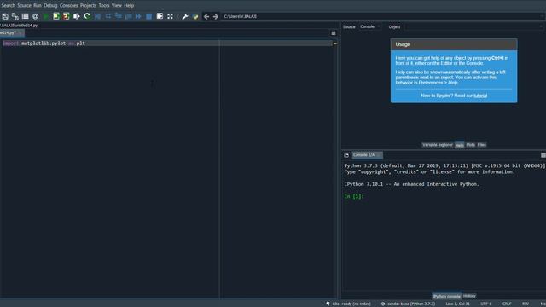The height and width of the screenshot is (307, 546).
Task: Click debug Step into icon
Action: pyautogui.click(x=119, y=16)
